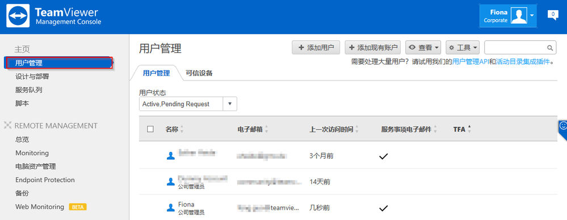Sort by 服务事项电子邮件 column arrows
Viewport: 567px width, 220px height.
click(435, 129)
